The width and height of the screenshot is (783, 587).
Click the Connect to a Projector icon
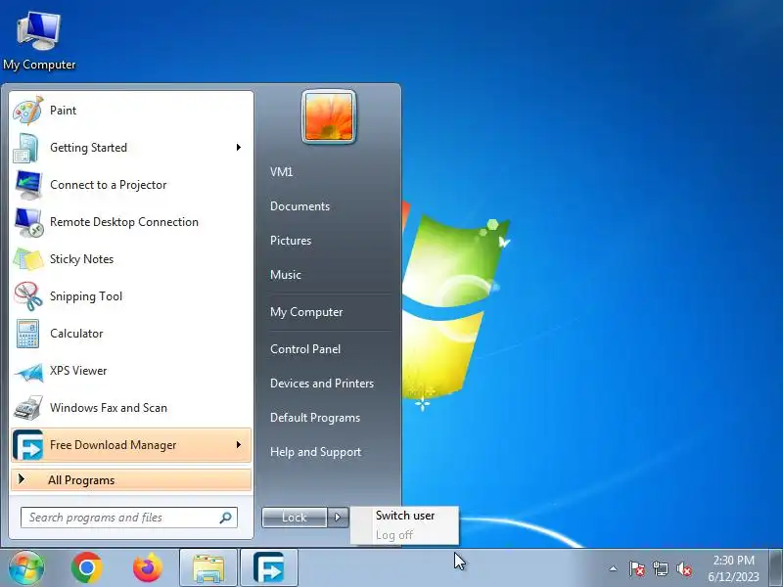tap(28, 185)
